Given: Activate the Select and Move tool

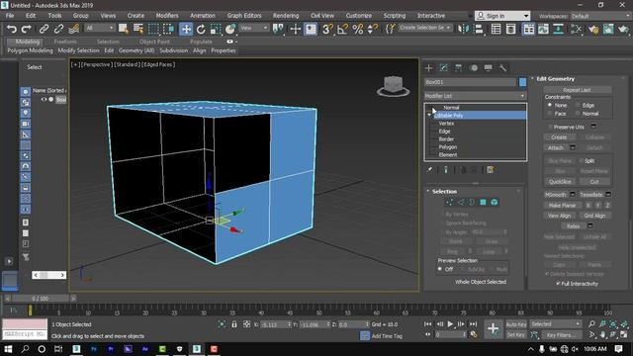Looking at the screenshot, I should point(186,29).
